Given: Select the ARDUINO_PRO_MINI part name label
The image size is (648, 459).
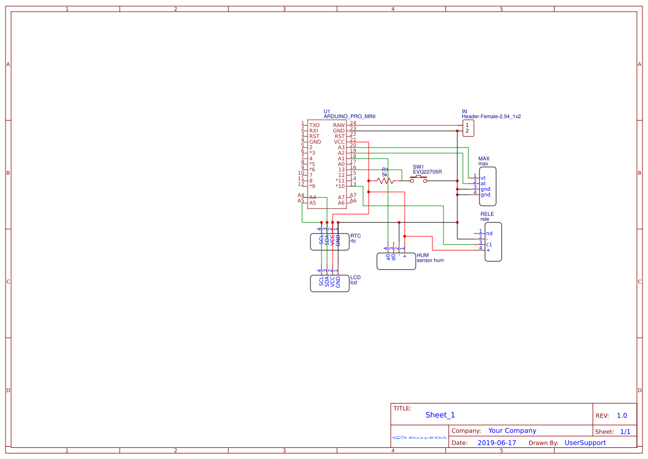Looking at the screenshot, I should pos(349,116).
